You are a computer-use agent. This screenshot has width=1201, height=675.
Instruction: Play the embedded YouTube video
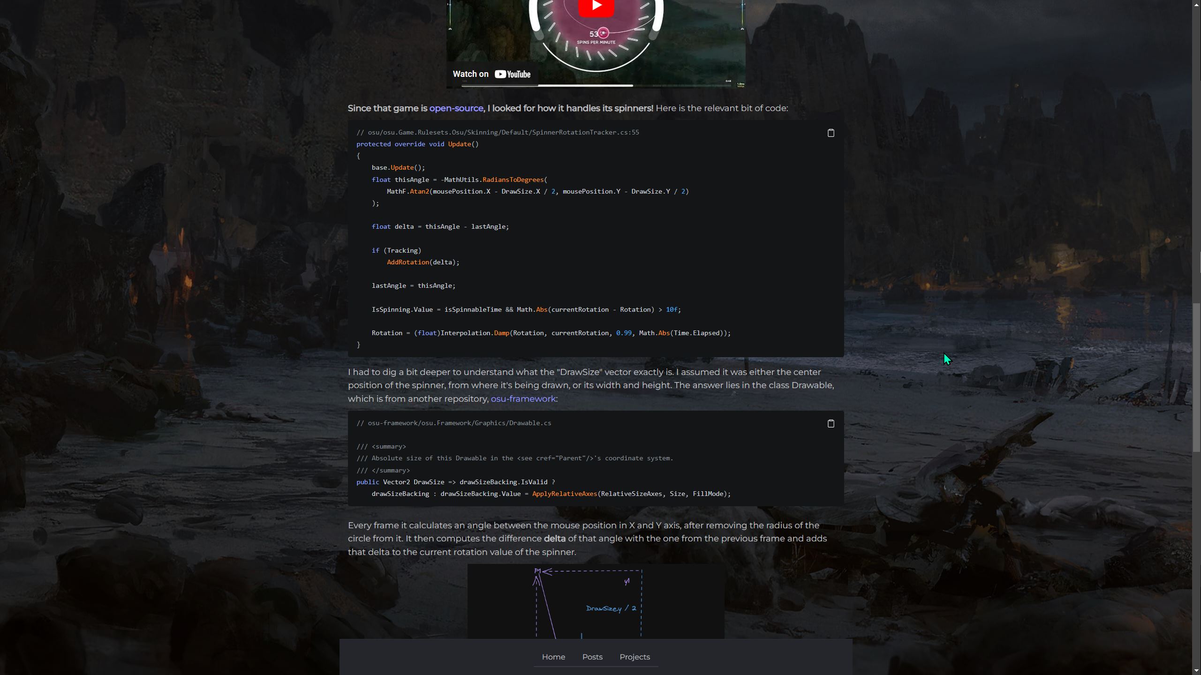596,7
